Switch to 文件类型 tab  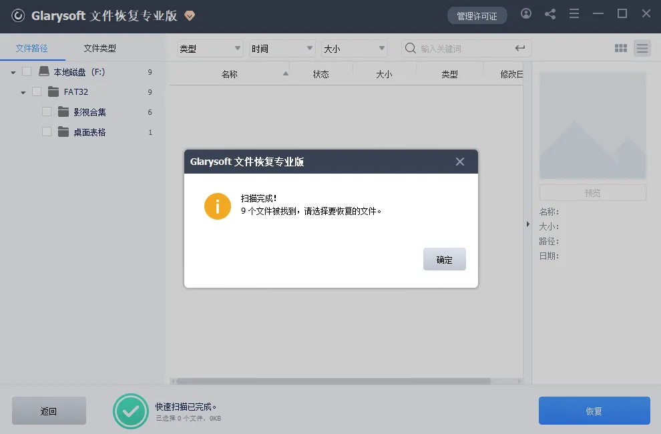coord(99,48)
